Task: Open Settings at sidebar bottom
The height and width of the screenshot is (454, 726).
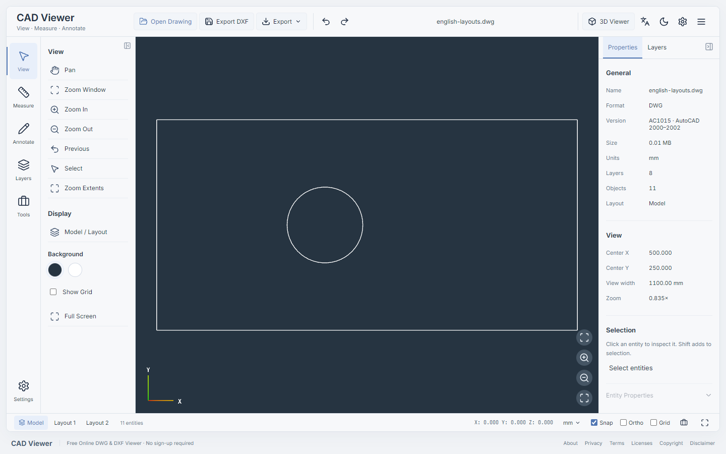Action: (24, 391)
